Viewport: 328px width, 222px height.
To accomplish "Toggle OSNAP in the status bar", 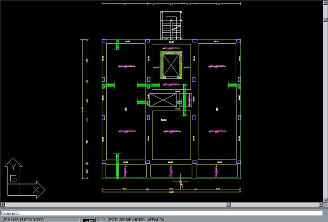I will 125,219.
